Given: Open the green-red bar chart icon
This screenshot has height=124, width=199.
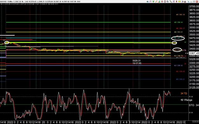Looking at the screenshot, I should pos(159,2).
